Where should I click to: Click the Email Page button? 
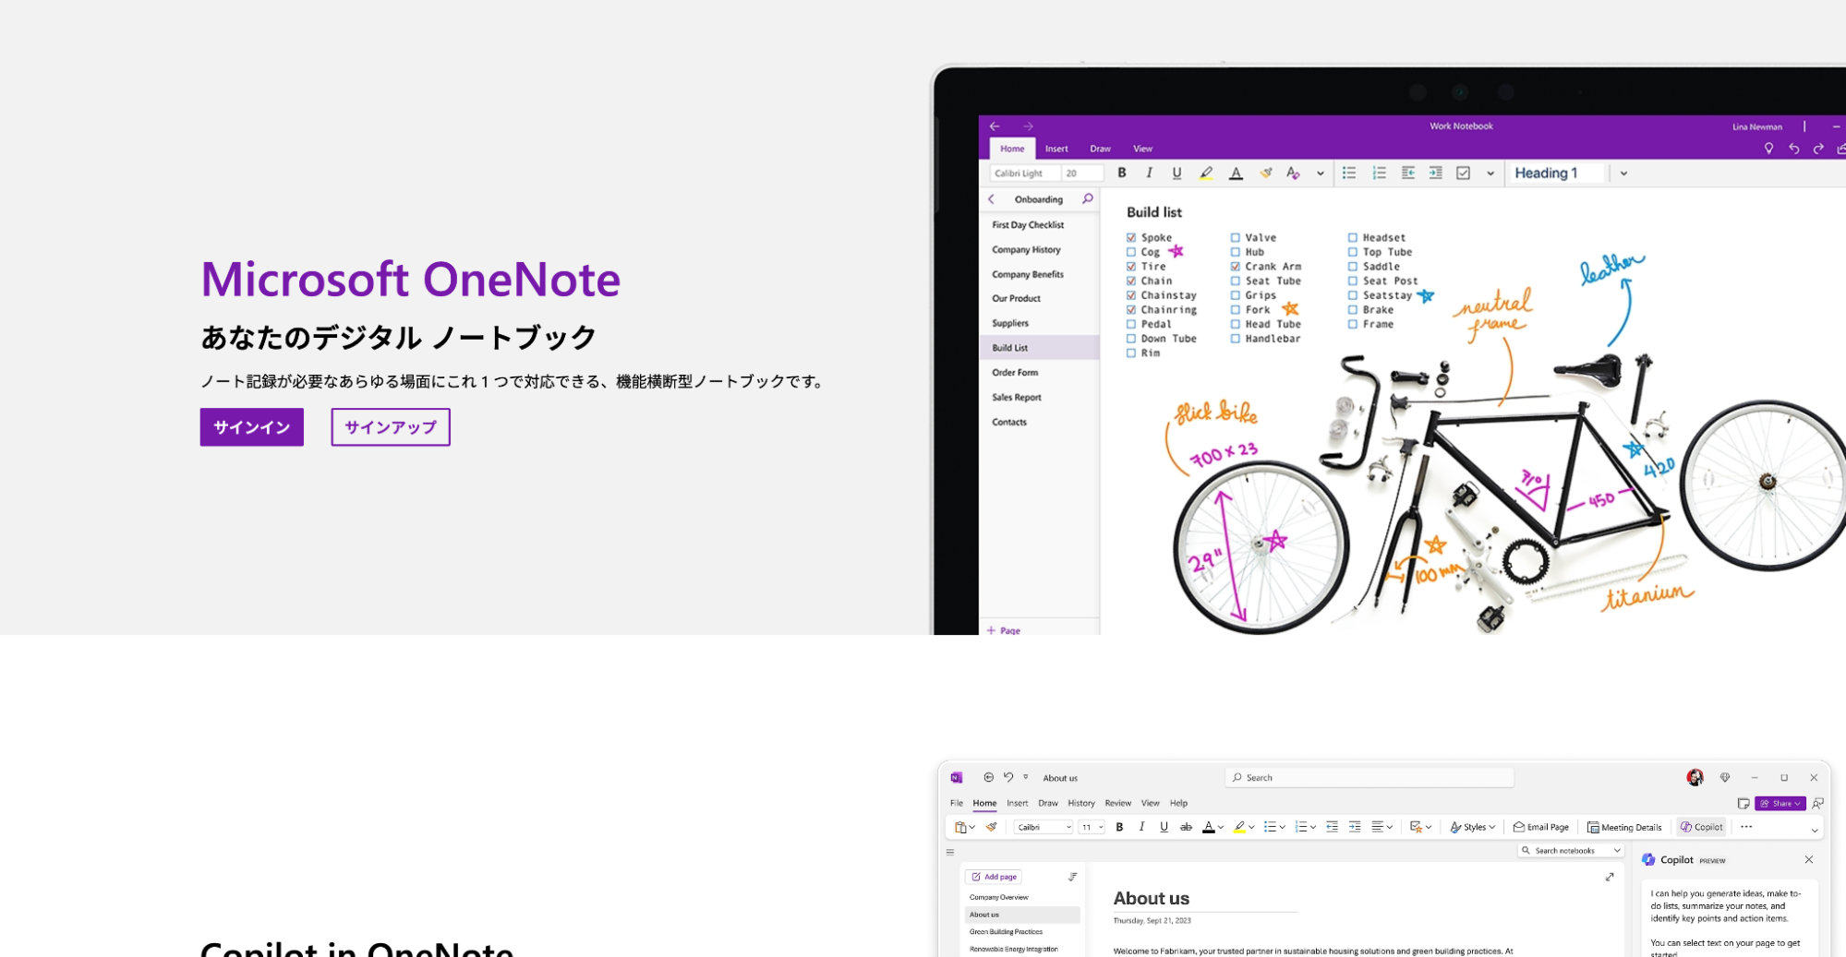pos(1541,827)
